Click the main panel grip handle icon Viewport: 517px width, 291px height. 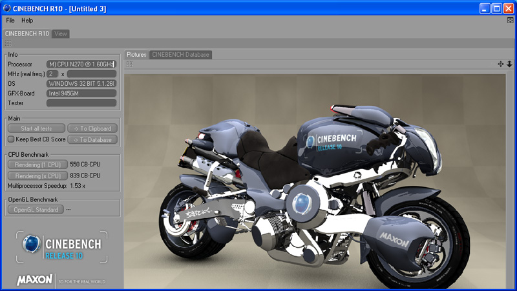[8, 43]
